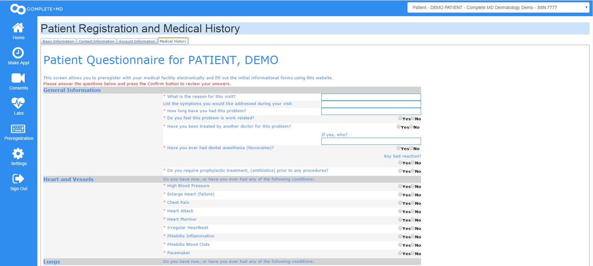The height and width of the screenshot is (266, 593).
Task: Select No for Phlebitis Blood Clots
Action: pyautogui.click(x=413, y=245)
